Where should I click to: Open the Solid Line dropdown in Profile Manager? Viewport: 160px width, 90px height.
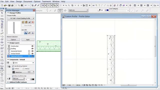click(18, 78)
